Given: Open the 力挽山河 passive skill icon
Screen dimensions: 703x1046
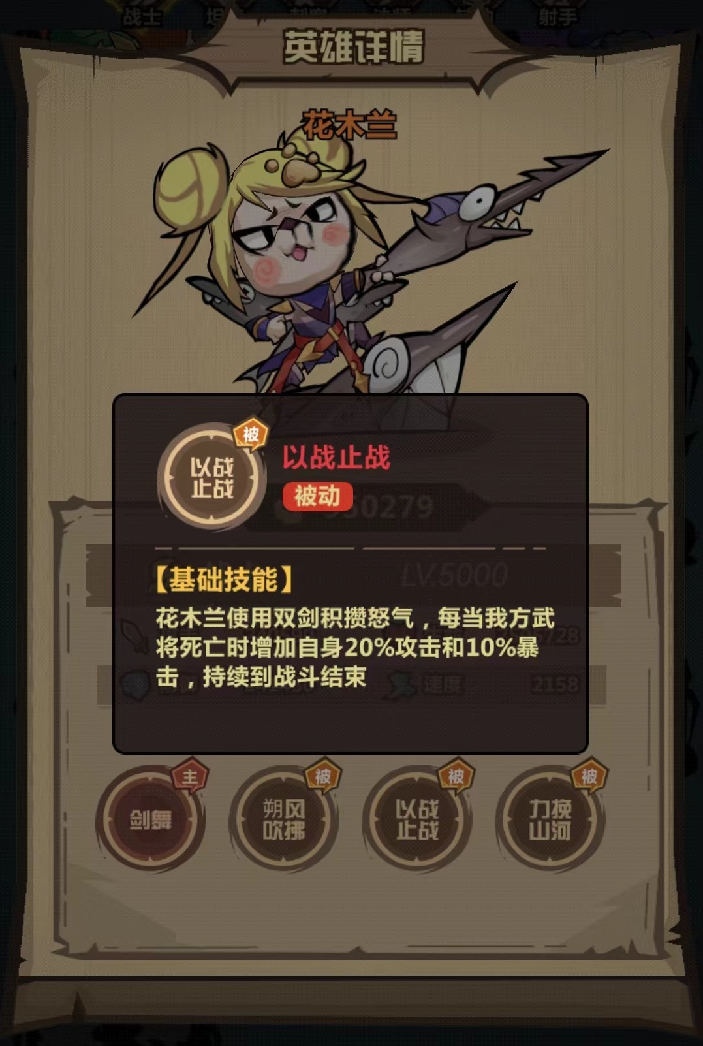Looking at the screenshot, I should point(550,820).
